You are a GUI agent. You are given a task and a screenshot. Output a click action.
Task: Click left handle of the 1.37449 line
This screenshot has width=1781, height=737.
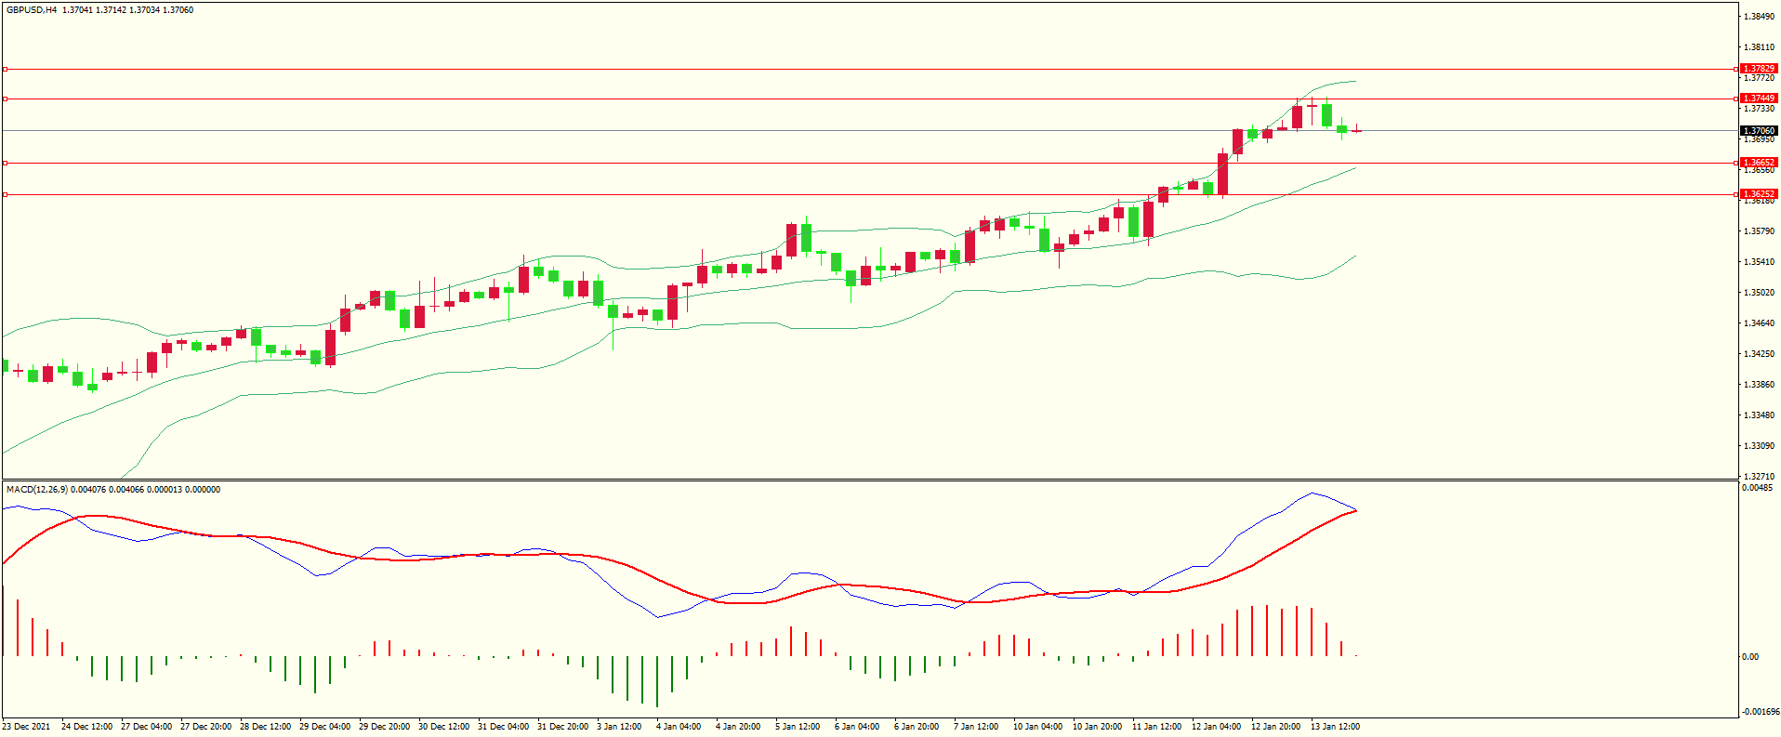click(6, 99)
